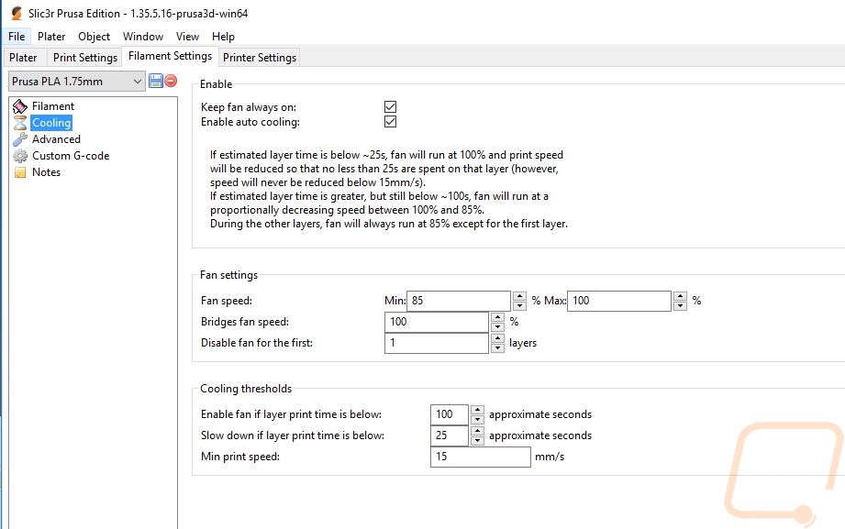Viewport: 845px width, 529px height.
Task: Open the File menu
Action: pyautogui.click(x=17, y=36)
